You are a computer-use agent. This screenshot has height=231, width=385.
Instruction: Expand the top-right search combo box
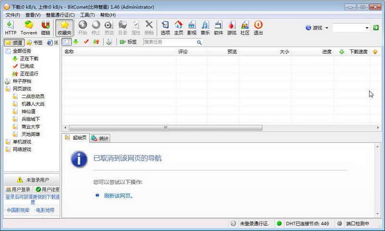367,28
